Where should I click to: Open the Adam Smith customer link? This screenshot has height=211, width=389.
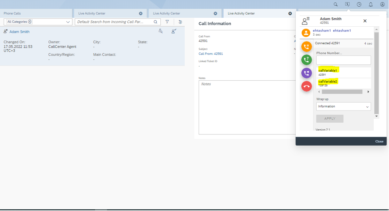pos(19,32)
